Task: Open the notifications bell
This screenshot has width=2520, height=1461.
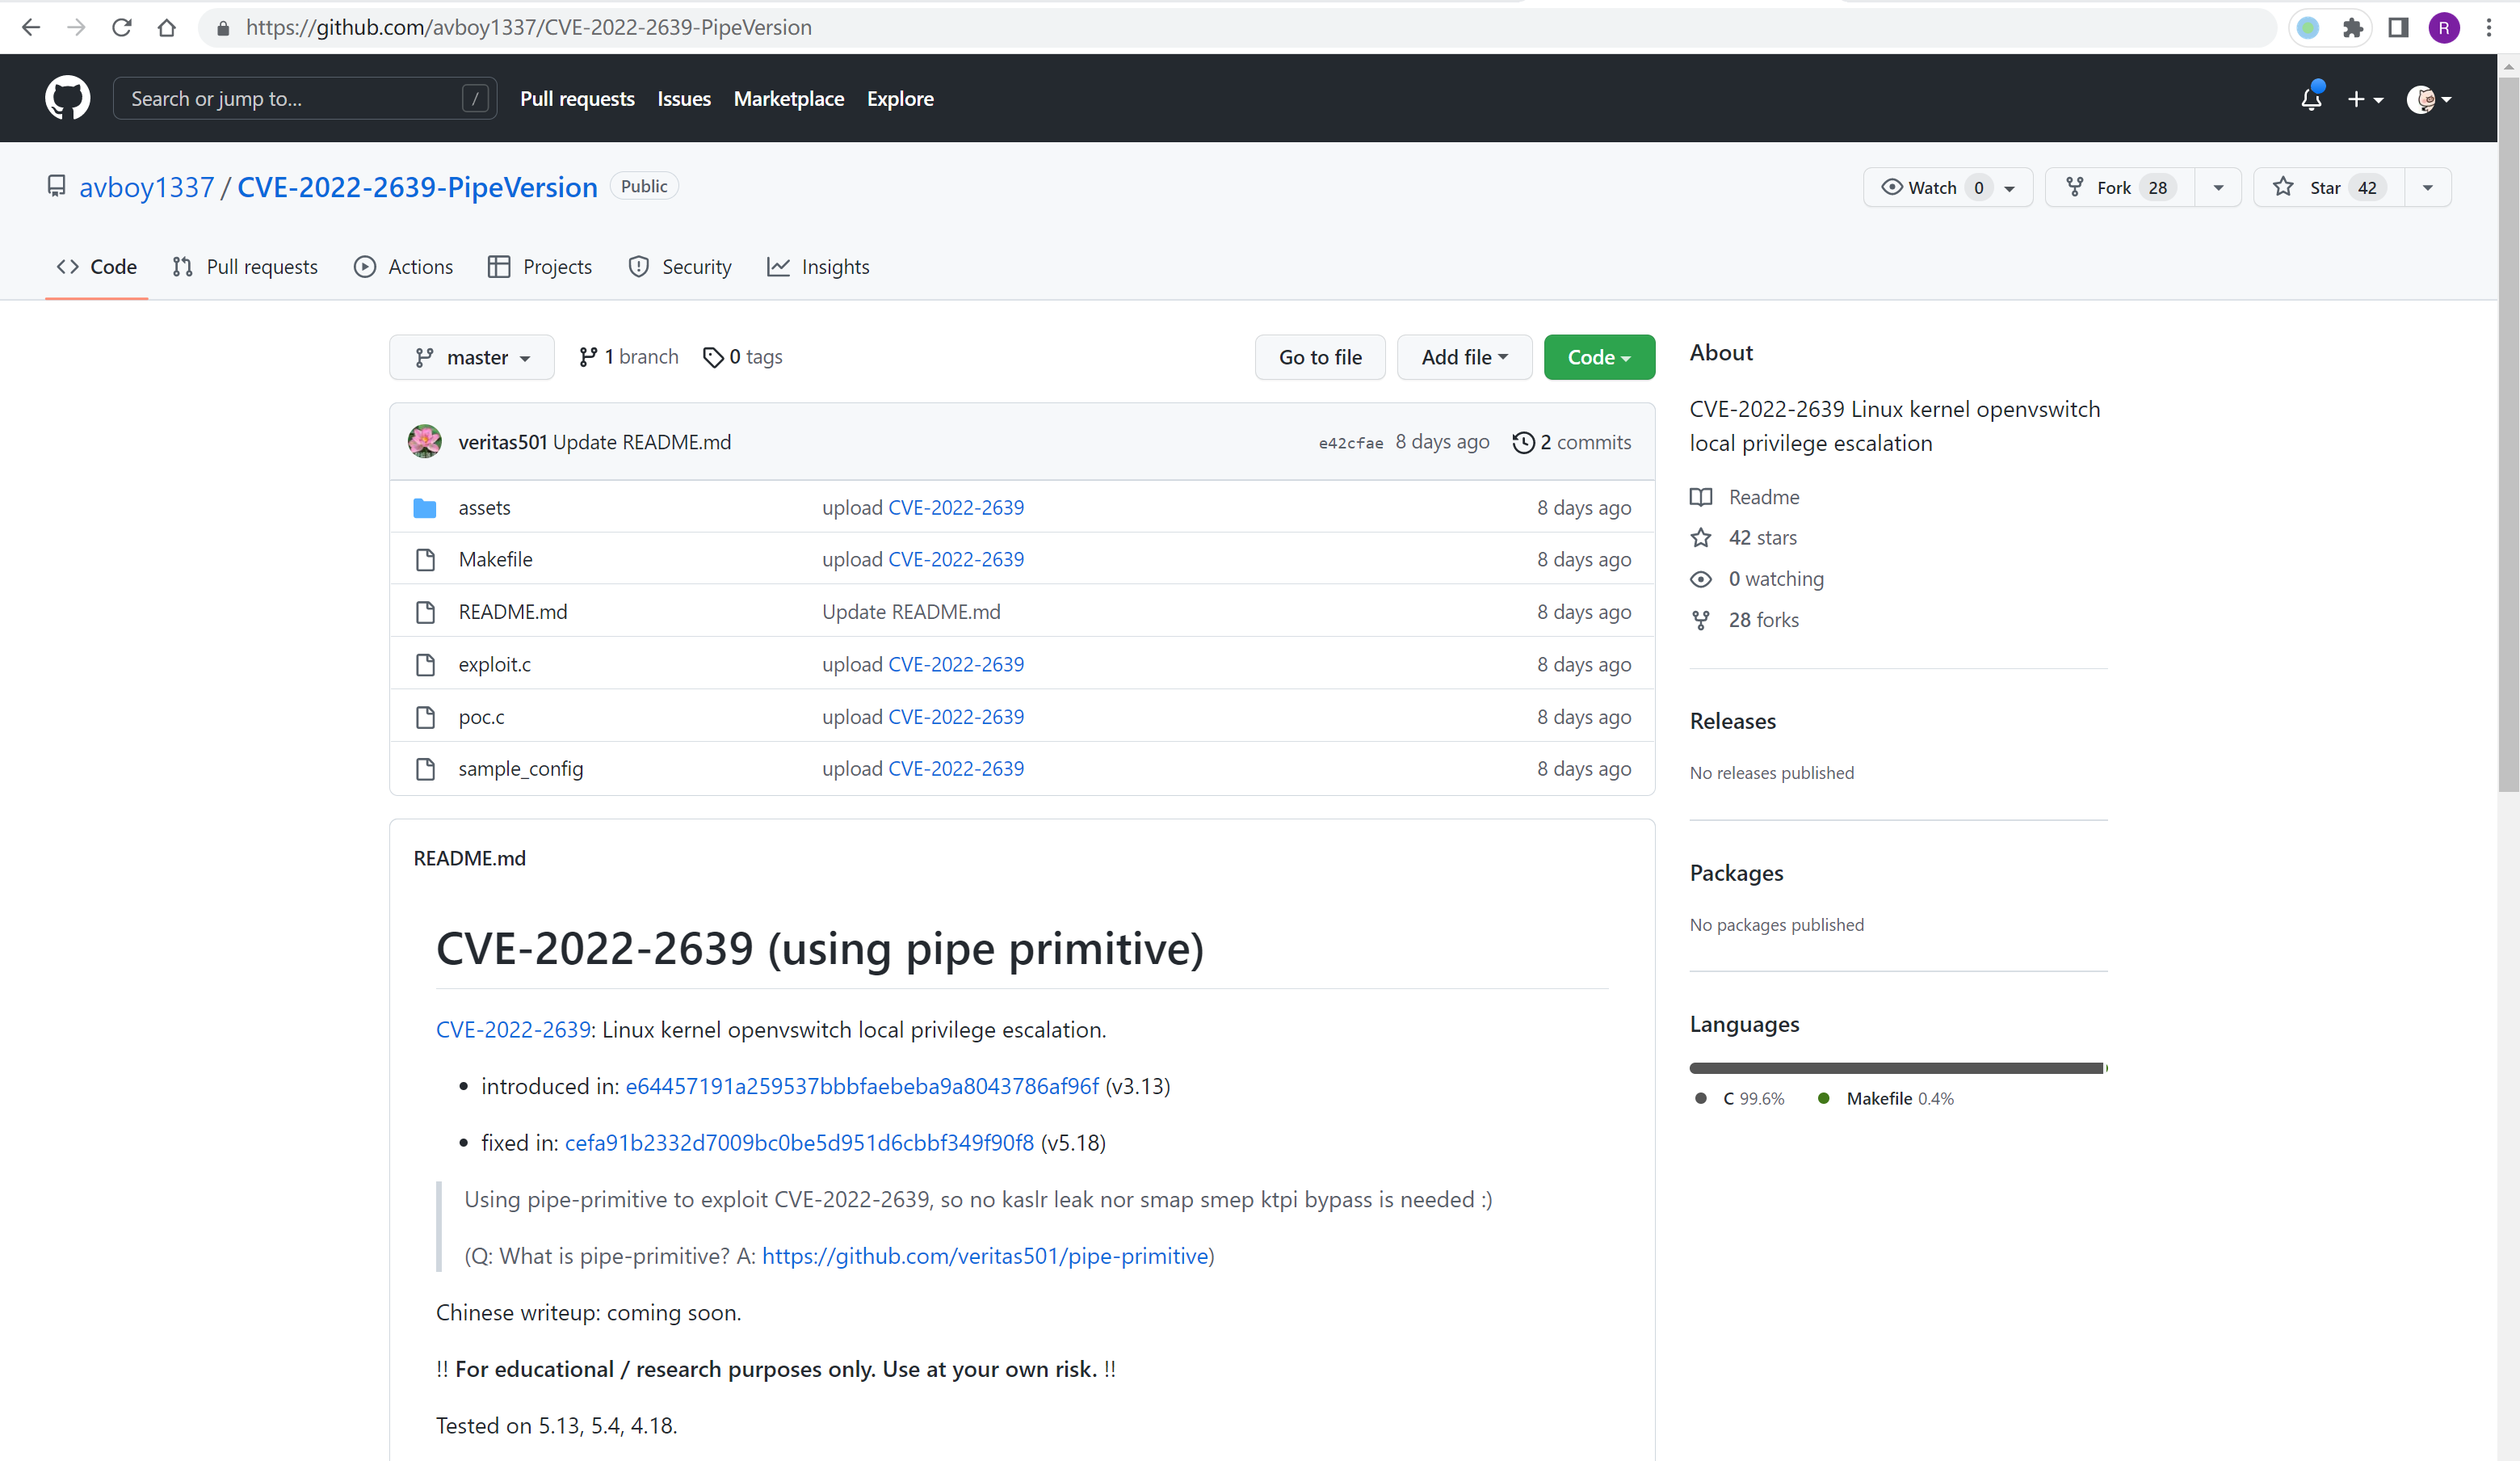Action: (2310, 99)
